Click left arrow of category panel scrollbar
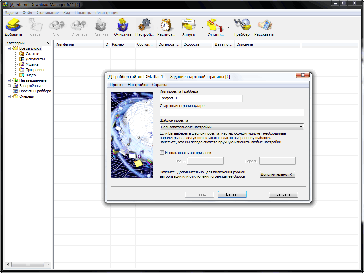Screen dimensions: 364x273 [8, 264]
